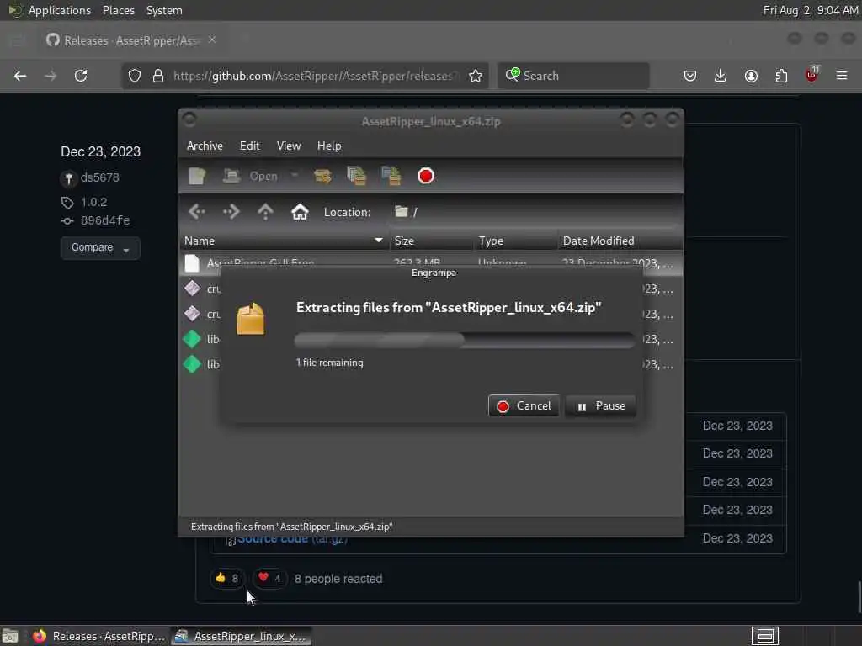Select the AssetRipper.GUI.Free file row
This screenshot has width=862, height=646.
(431, 263)
